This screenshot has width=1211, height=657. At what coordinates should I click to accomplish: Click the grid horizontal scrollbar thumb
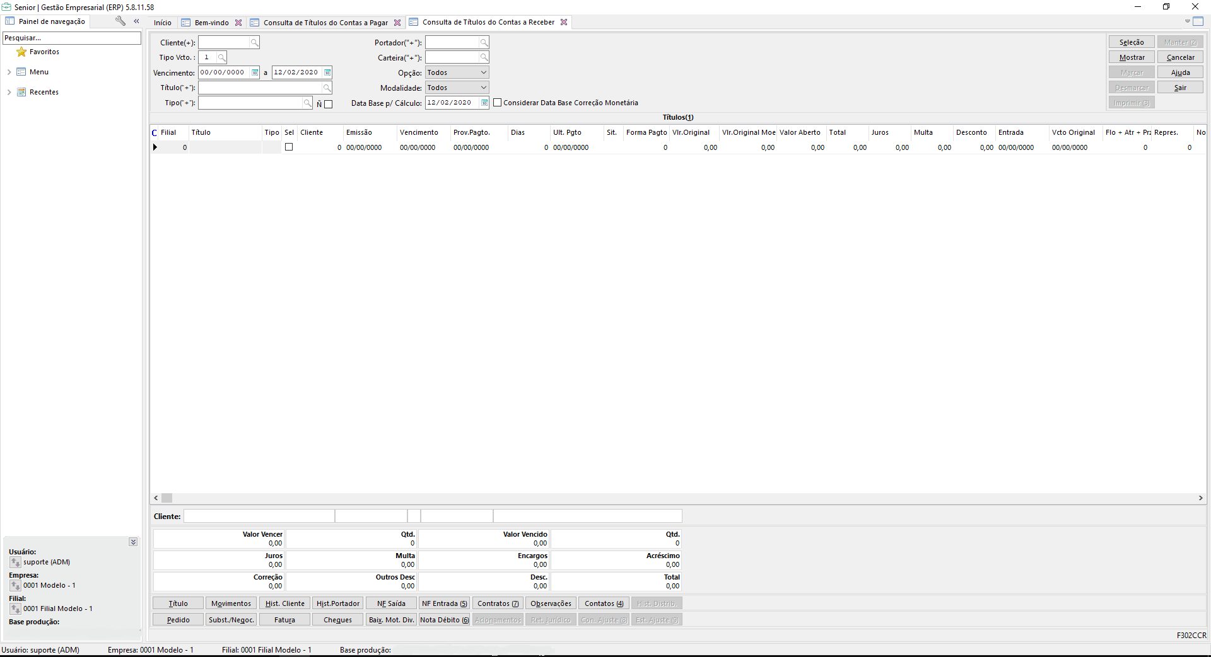[167, 498]
